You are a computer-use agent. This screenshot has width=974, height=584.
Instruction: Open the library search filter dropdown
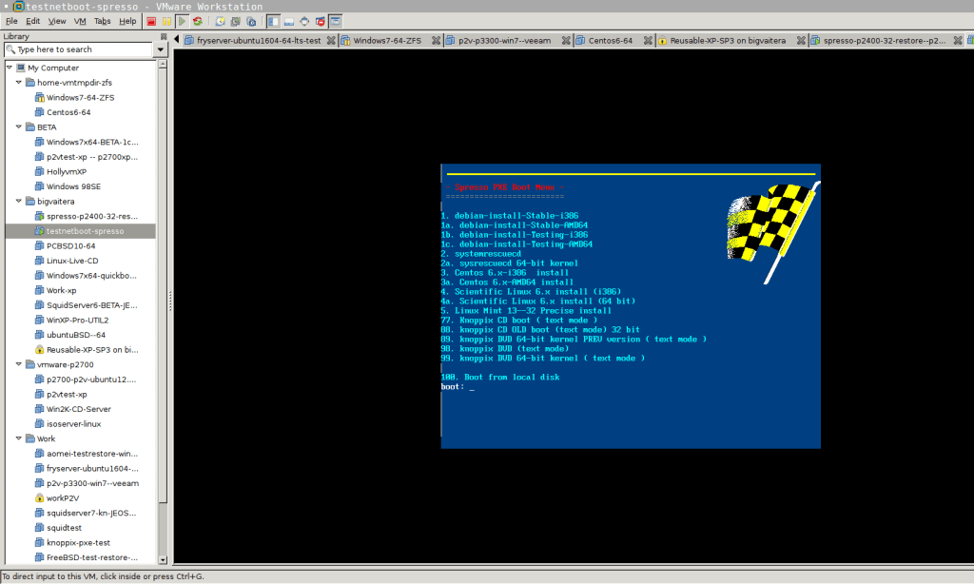[160, 49]
